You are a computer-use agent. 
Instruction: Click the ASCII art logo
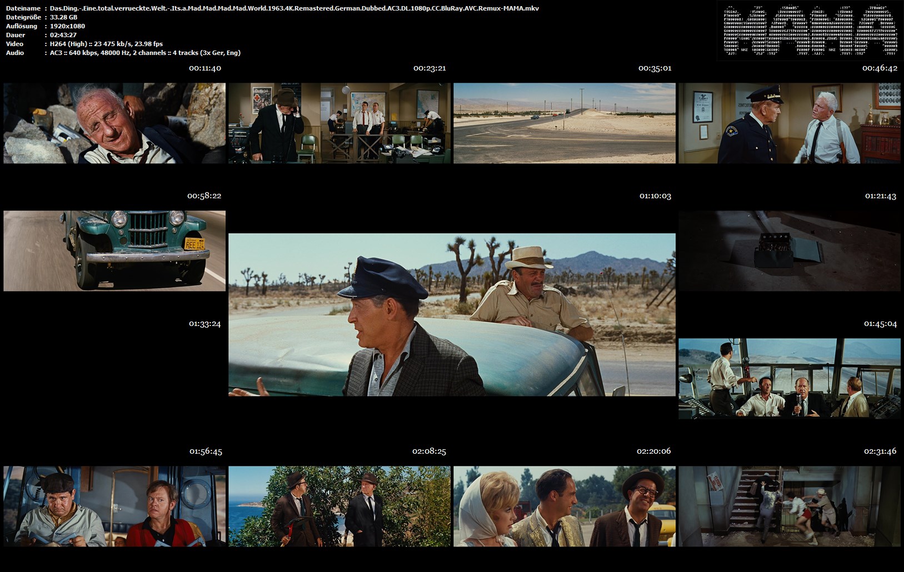pos(810,30)
